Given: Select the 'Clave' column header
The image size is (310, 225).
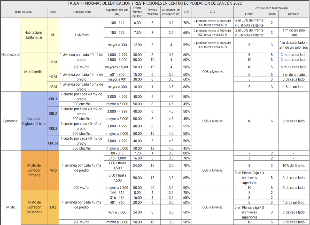Looking at the screenshot, I should point(53,12).
